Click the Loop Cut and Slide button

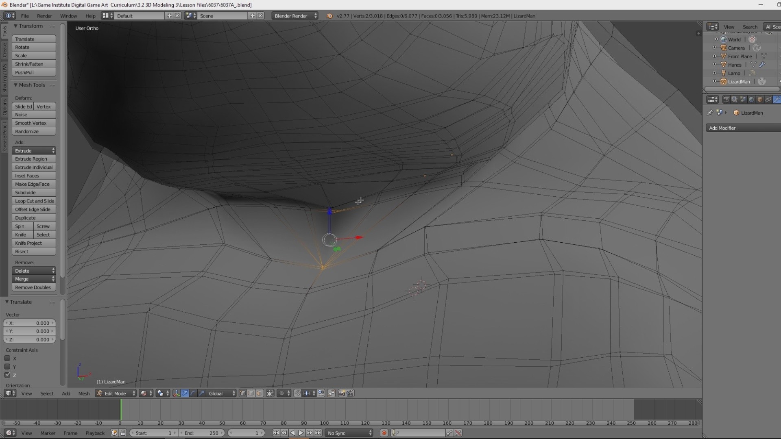[x=34, y=201]
